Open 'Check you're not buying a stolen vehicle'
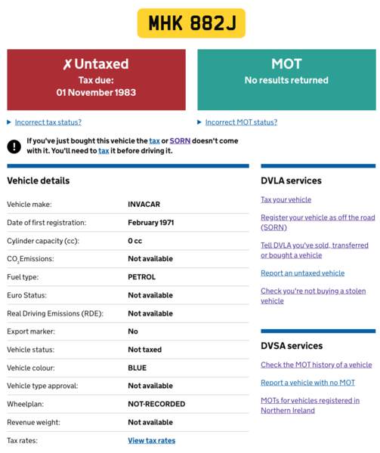380x453 pixels. click(x=314, y=296)
